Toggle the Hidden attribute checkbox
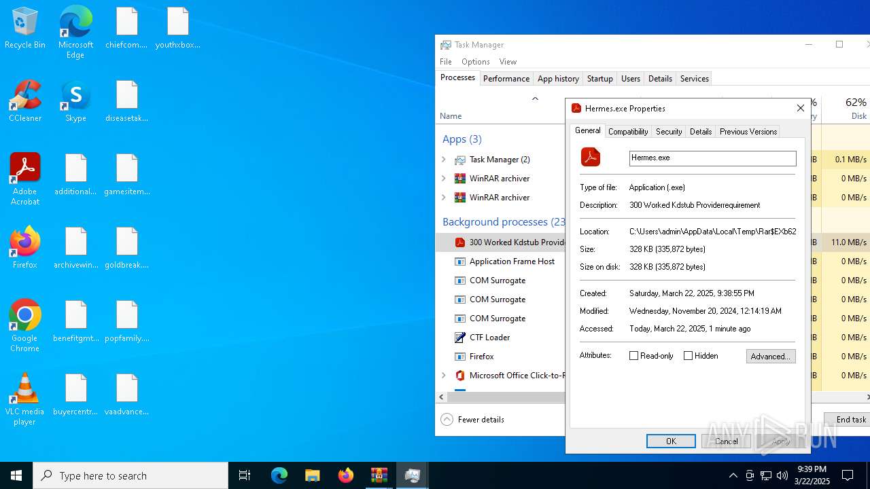870x489 pixels. pos(688,355)
